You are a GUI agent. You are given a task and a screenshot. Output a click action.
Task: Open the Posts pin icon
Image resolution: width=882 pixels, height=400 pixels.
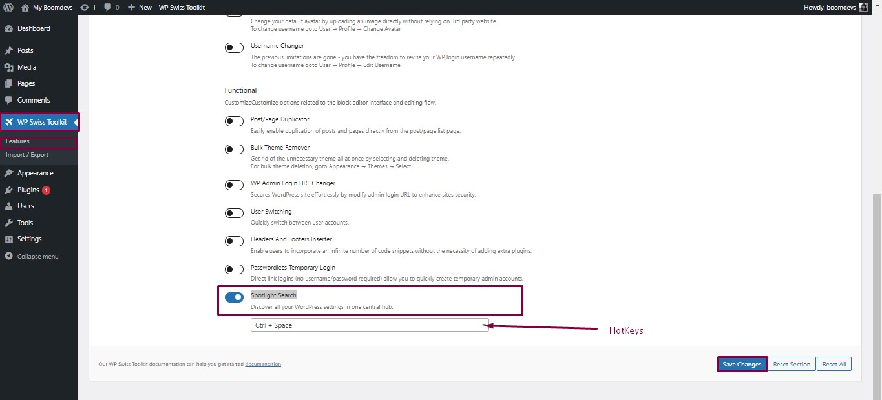point(8,50)
